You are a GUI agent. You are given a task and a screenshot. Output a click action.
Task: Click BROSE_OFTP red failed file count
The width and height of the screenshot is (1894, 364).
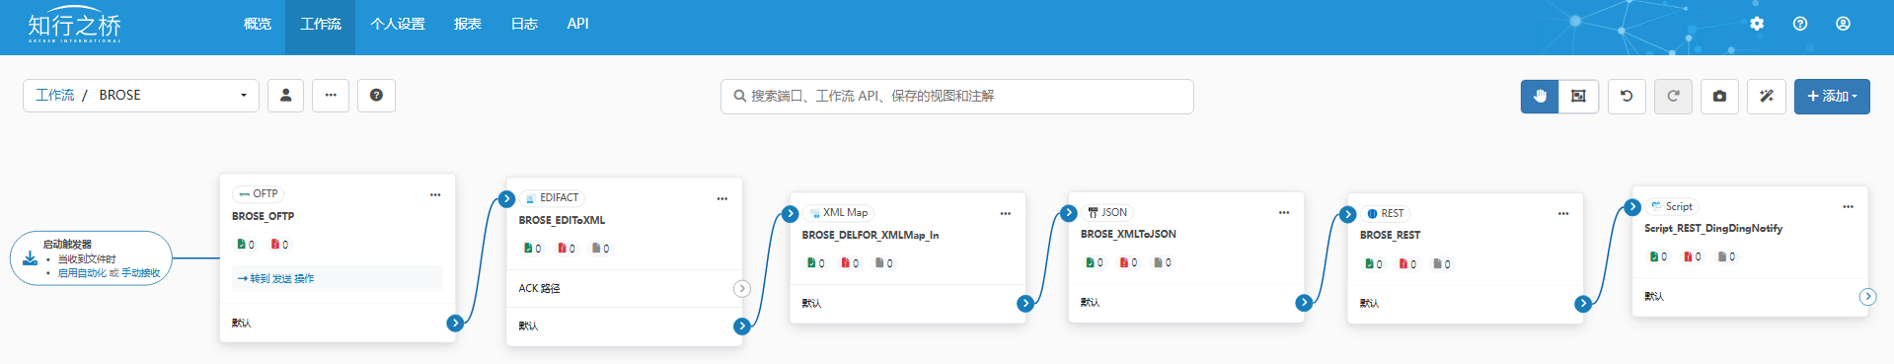(x=279, y=245)
